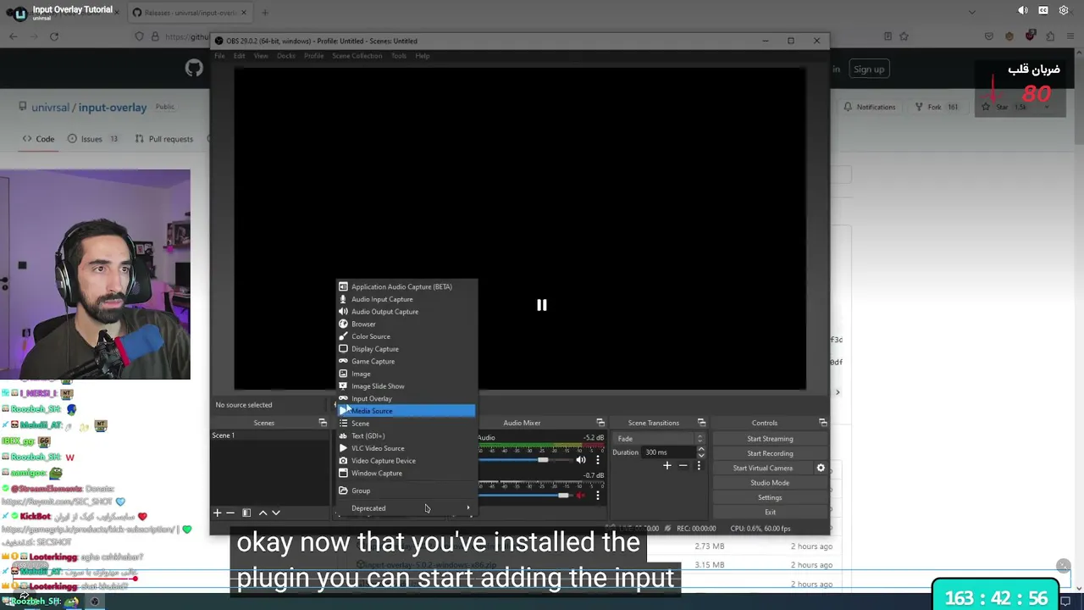The height and width of the screenshot is (610, 1084).
Task: Float the Controls dock
Action: tap(822, 423)
